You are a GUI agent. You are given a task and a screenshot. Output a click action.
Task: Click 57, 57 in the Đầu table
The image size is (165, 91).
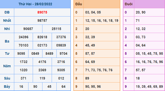click(x=90, y=53)
